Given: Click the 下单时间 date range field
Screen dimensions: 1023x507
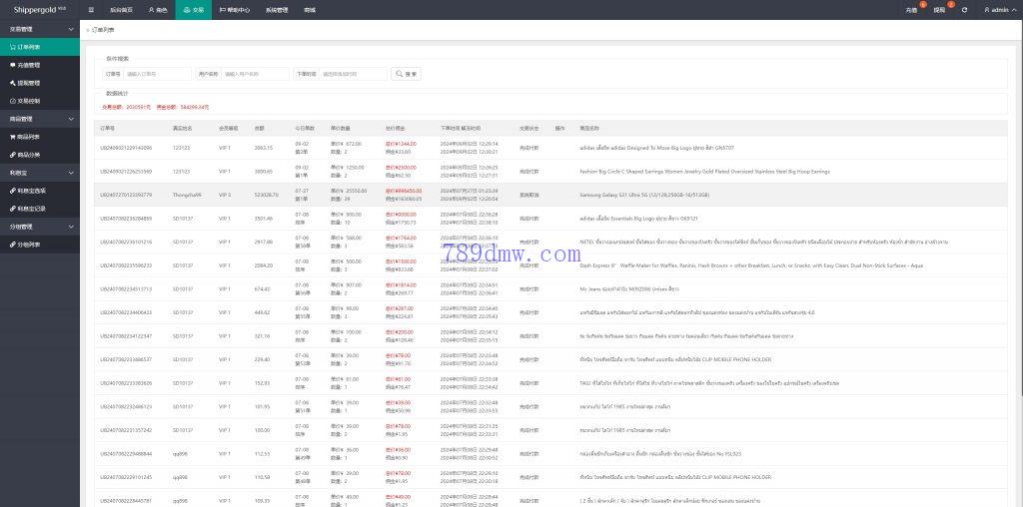Looking at the screenshot, I should tap(353, 74).
